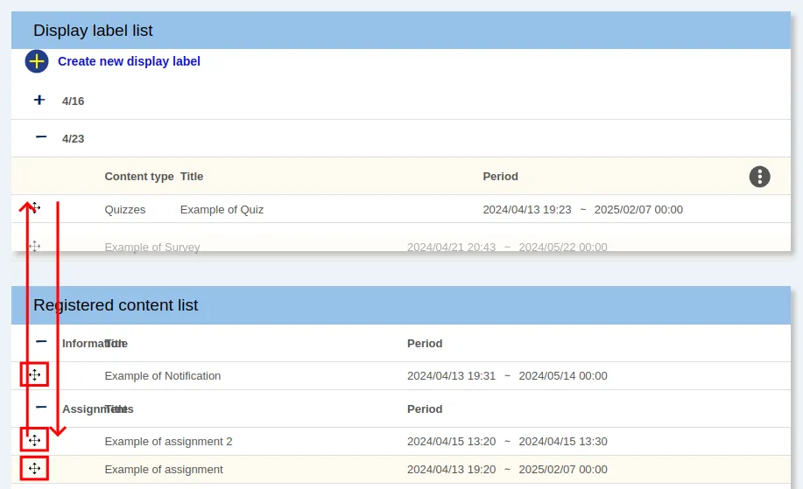Collapse the Information content section
The width and height of the screenshot is (803, 489).
(40, 342)
